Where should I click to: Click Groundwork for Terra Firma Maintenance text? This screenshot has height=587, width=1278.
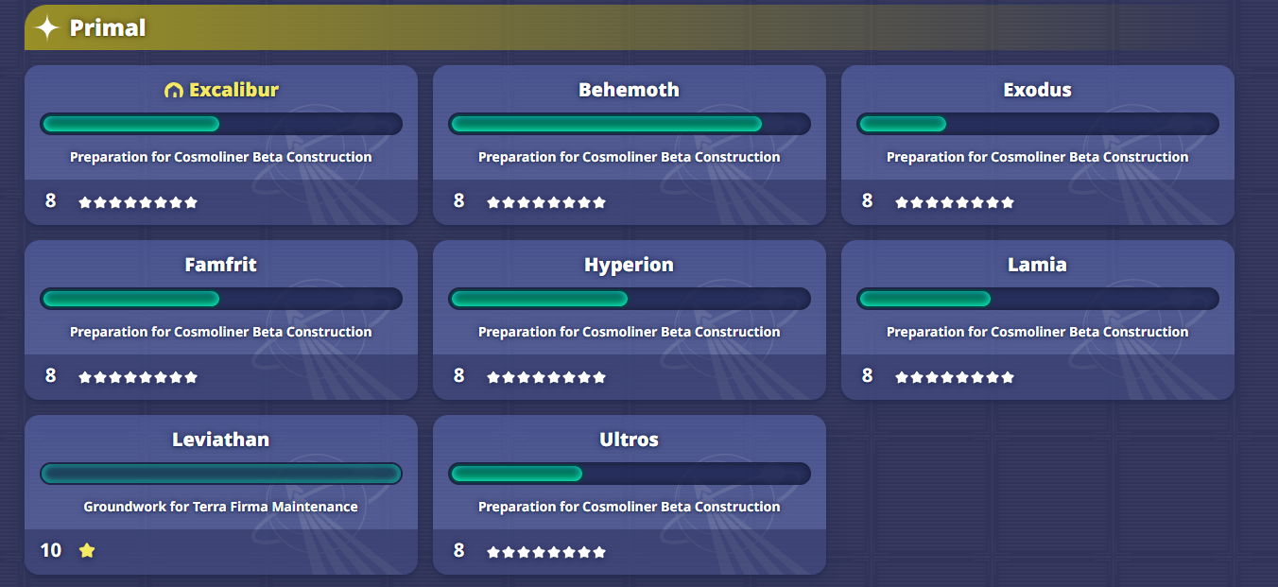[220, 507]
